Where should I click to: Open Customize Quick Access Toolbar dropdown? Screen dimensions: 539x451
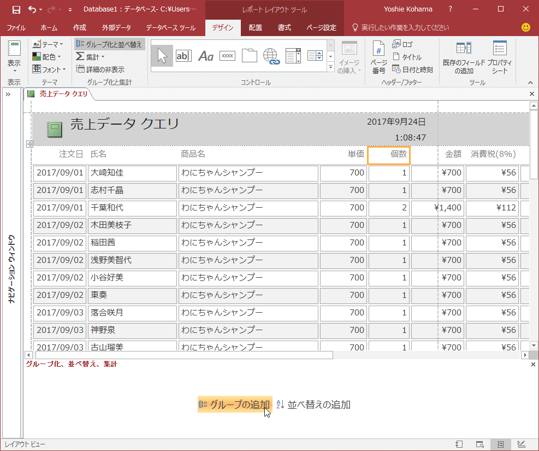click(70, 10)
